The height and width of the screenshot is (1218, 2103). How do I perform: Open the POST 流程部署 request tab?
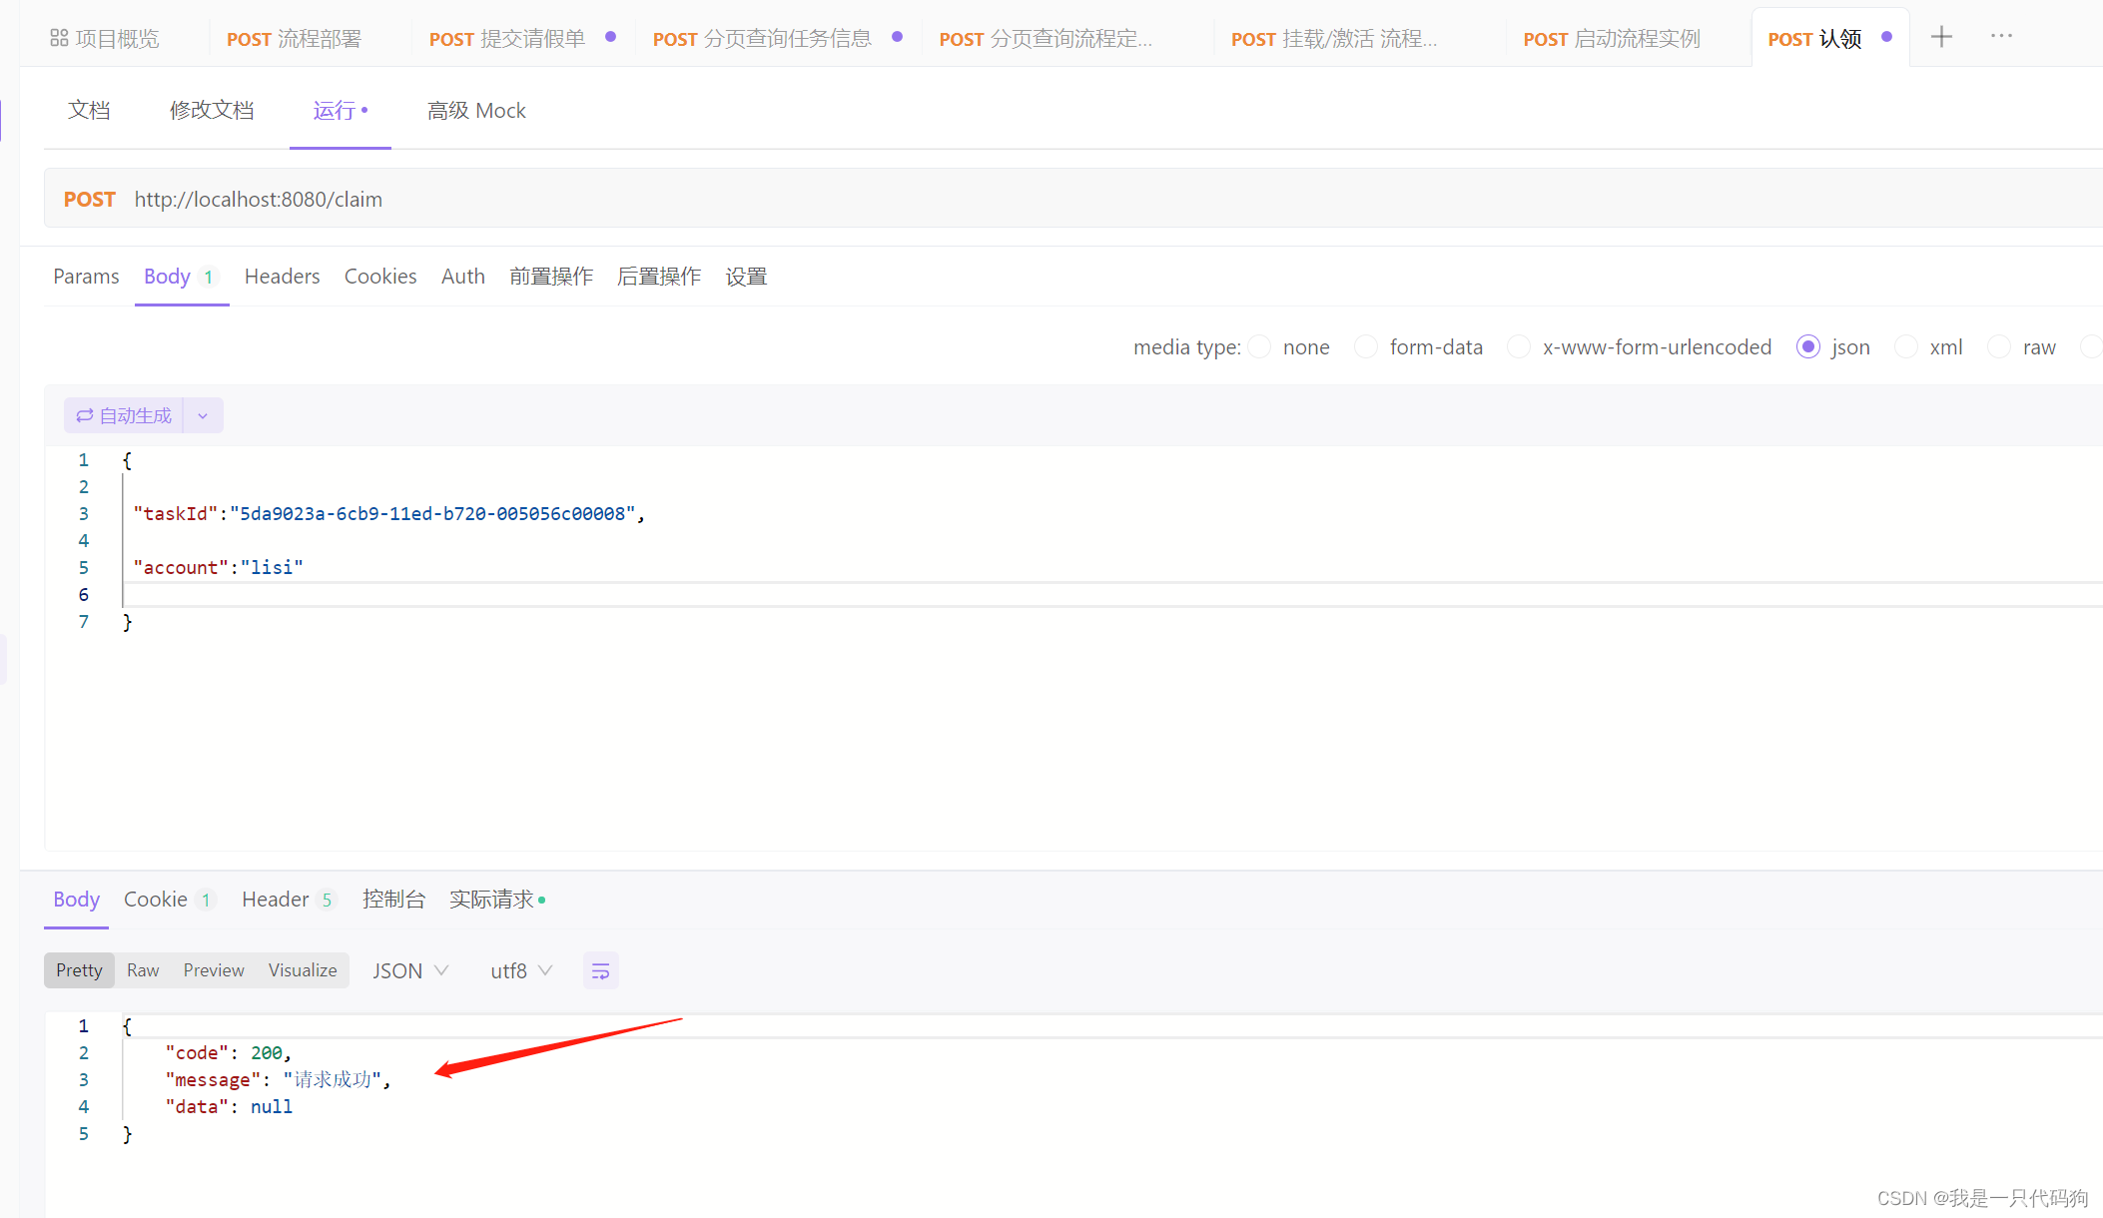[x=296, y=38]
